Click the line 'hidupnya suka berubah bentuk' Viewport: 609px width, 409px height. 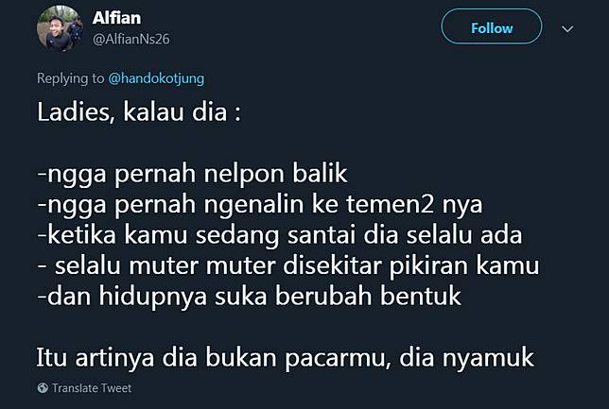pos(249,297)
